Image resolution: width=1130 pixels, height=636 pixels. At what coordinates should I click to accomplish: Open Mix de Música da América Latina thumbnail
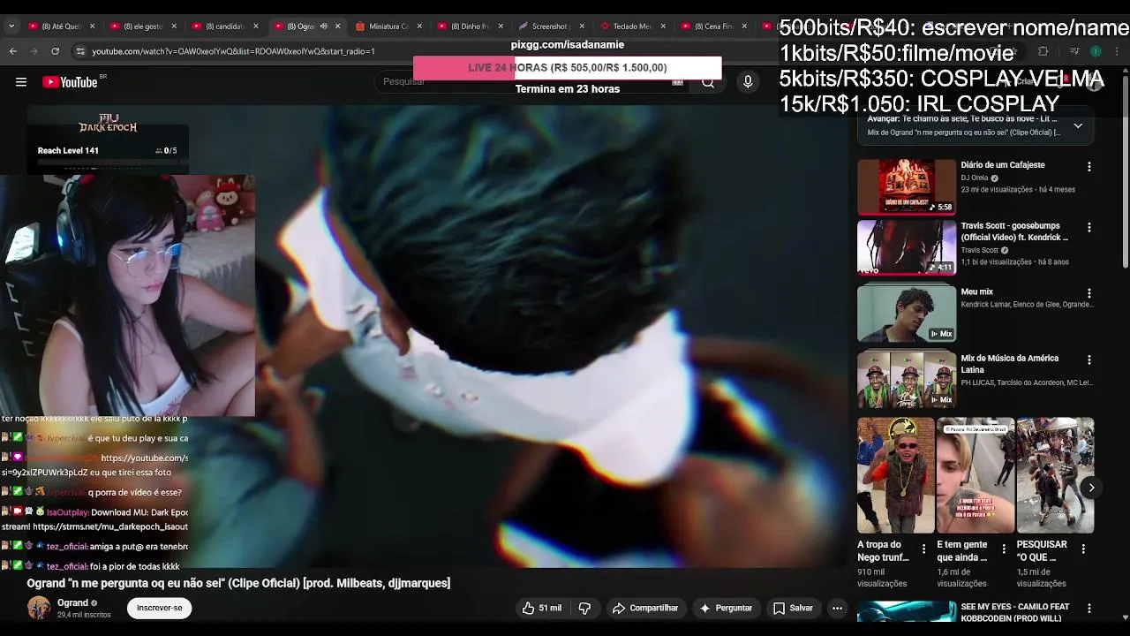click(x=907, y=380)
